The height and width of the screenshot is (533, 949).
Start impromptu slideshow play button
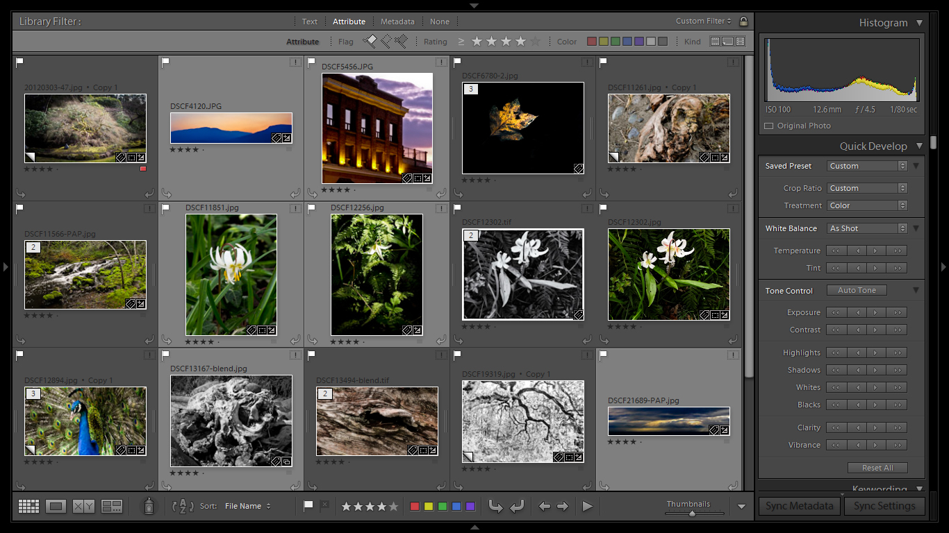(x=588, y=507)
